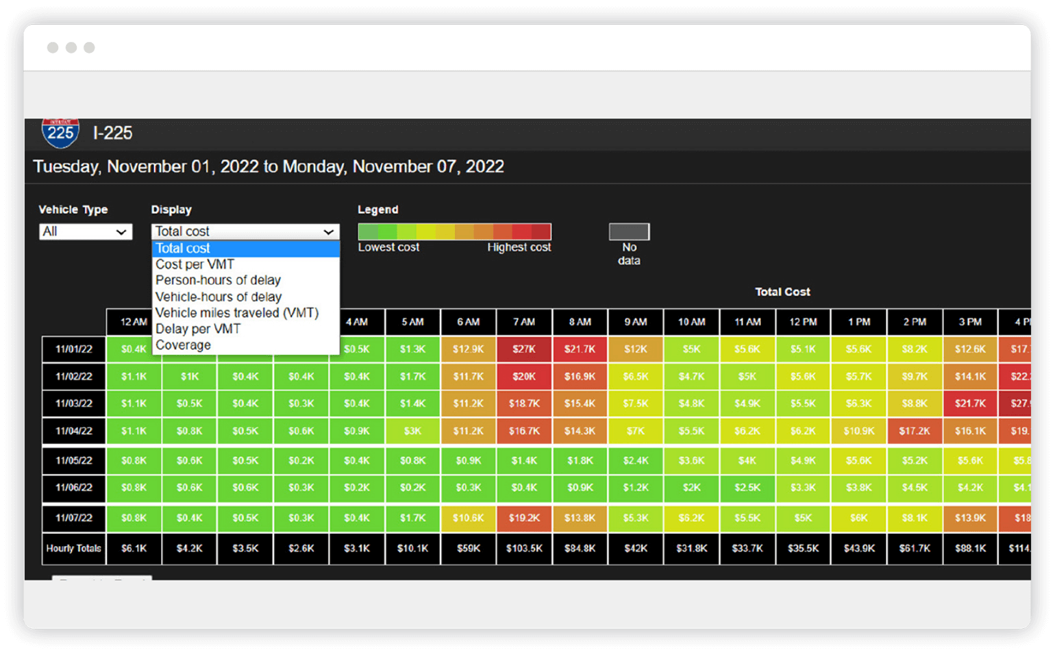The image size is (1055, 655).
Task: Select "Delay per VMT" from the dropdown
Action: tap(197, 329)
